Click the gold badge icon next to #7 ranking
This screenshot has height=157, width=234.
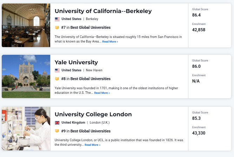tap(57, 27)
